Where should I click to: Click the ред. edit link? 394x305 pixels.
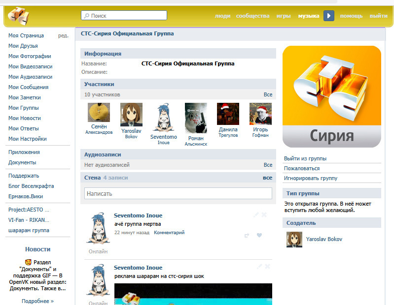pos(63,35)
